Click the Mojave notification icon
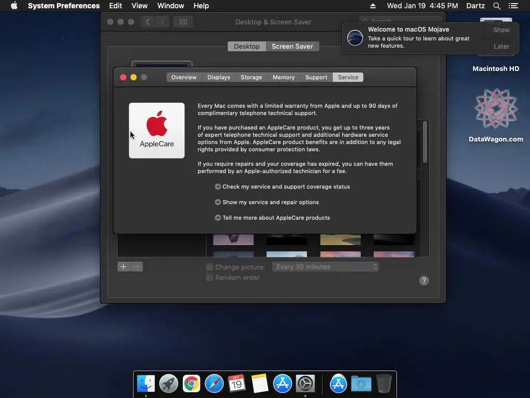 pyautogui.click(x=355, y=37)
